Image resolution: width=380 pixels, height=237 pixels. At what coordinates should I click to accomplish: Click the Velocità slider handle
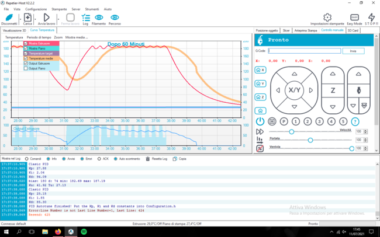pos(292,132)
